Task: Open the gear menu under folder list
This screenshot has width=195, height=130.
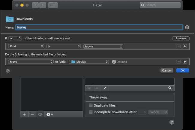Action: (x=49, y=114)
